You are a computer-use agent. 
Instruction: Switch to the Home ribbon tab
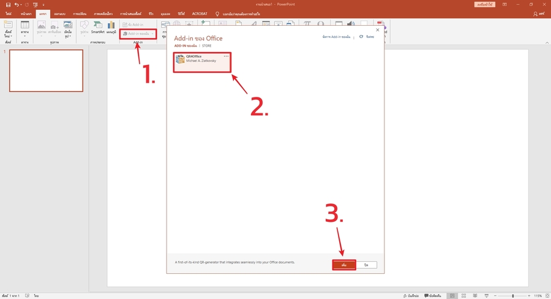click(26, 14)
